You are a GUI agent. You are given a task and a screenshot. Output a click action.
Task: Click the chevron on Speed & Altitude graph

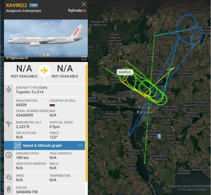tap(80, 145)
